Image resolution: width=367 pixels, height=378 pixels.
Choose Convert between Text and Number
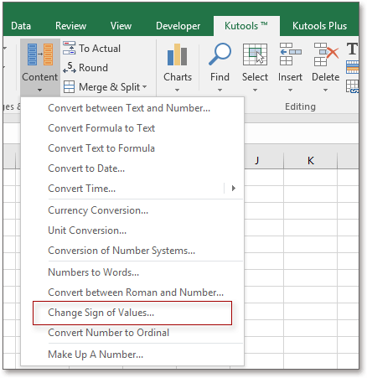(132, 108)
